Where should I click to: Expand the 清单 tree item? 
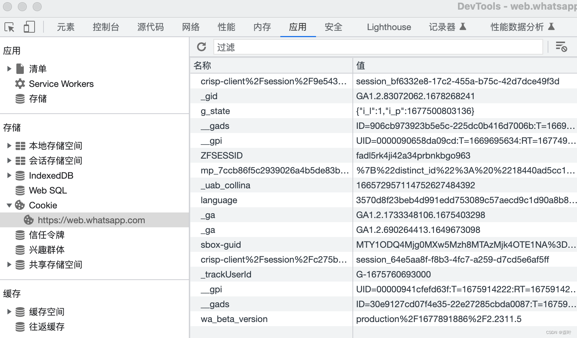click(x=9, y=69)
